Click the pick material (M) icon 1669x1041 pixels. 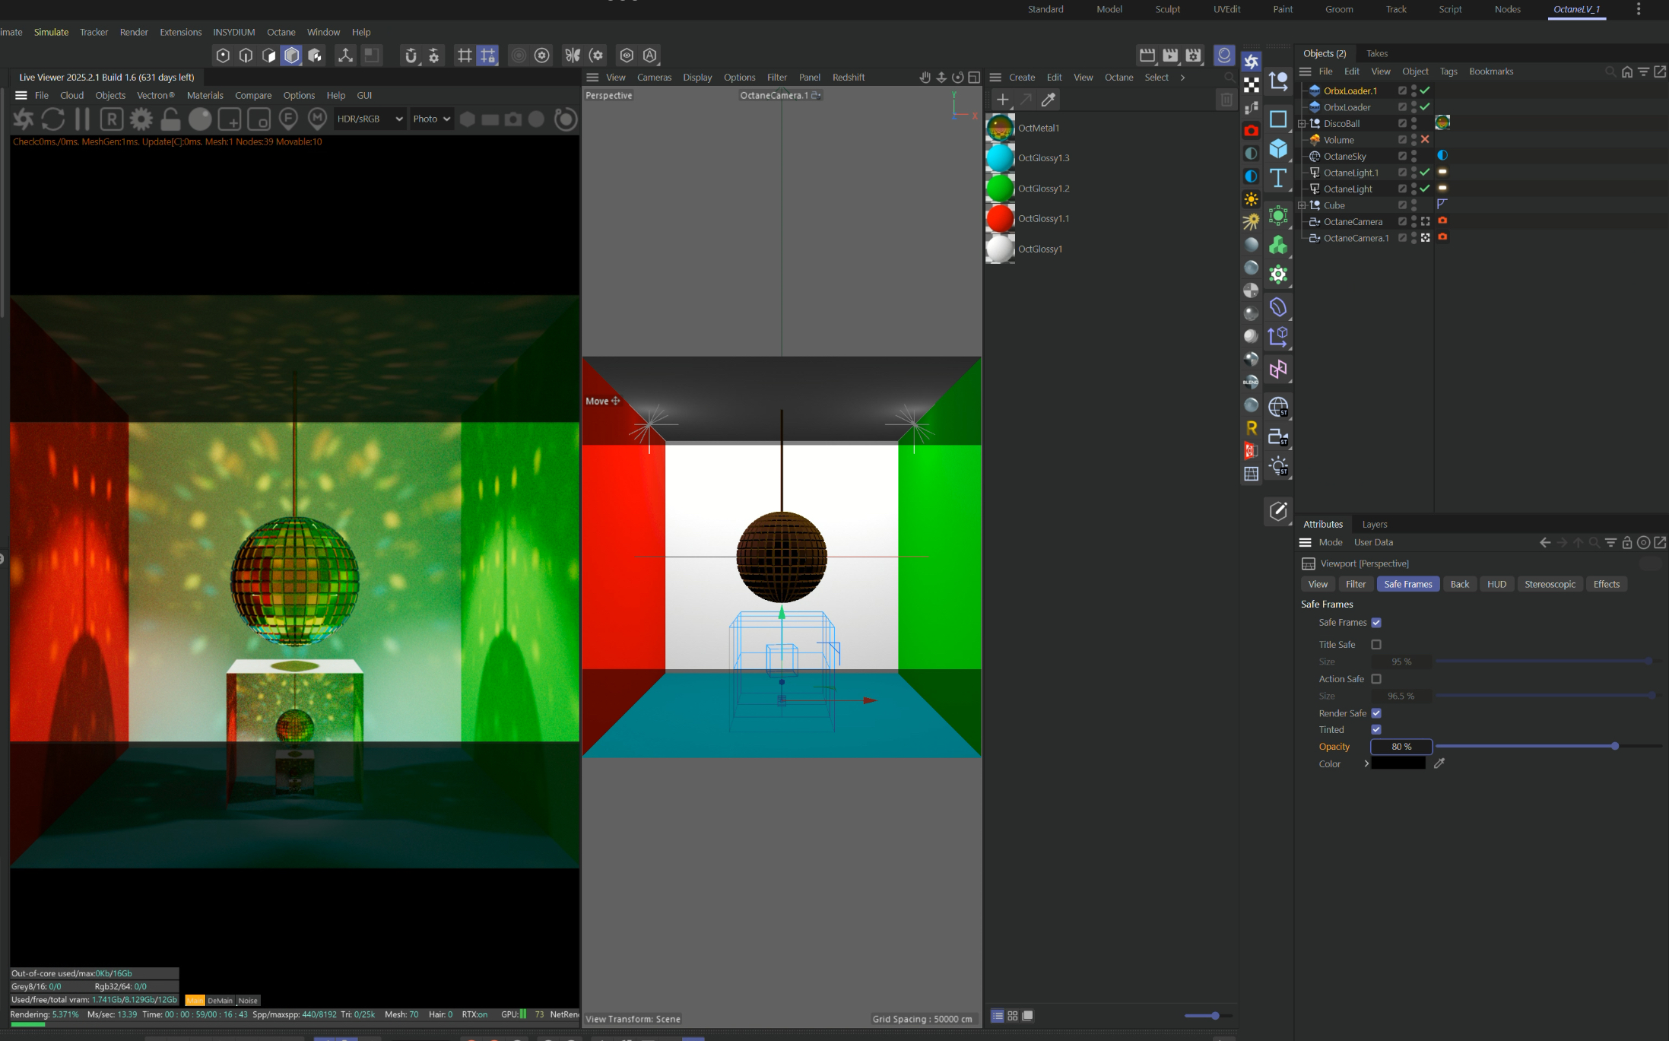click(317, 119)
